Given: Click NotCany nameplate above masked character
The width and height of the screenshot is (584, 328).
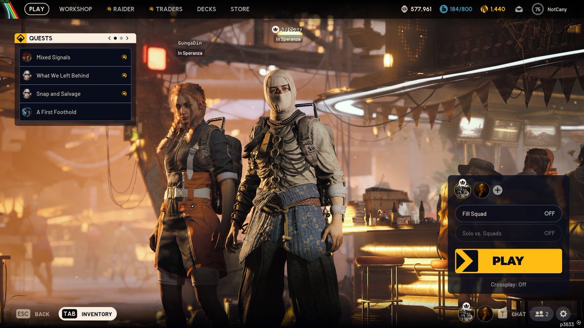Looking at the screenshot, I should (x=292, y=29).
